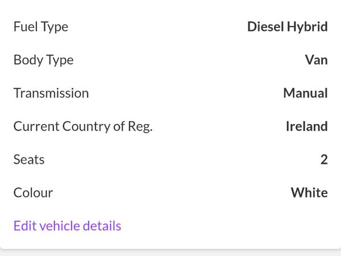This screenshot has width=341, height=256.
Task: Select the seat count number 2
Action: [324, 159]
